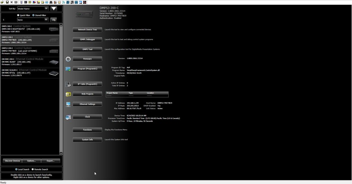The width and height of the screenshot is (352, 184).
Task: Click the program name SimplSharpFramework.ControlSystem.dll
Action: [x=143, y=70]
